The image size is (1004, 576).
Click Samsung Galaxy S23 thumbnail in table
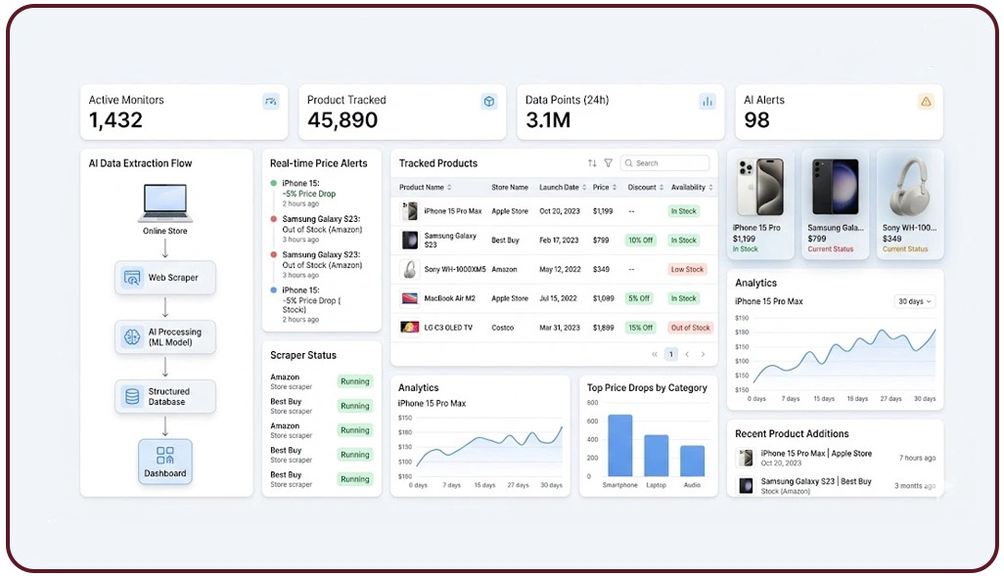410,240
